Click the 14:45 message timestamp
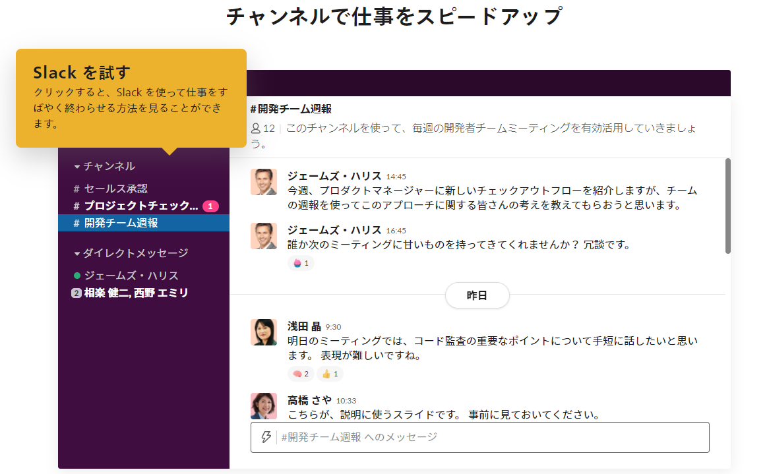 396,177
